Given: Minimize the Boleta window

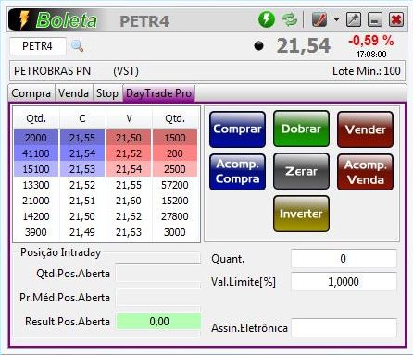Looking at the screenshot, I should tap(375, 19).
